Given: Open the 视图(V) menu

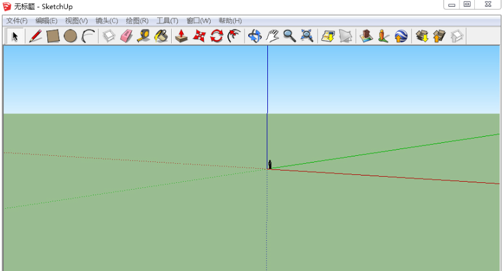Looking at the screenshot, I should tap(76, 21).
